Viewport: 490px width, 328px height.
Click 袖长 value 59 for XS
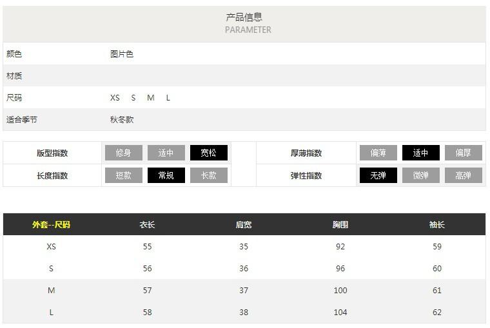point(437,246)
